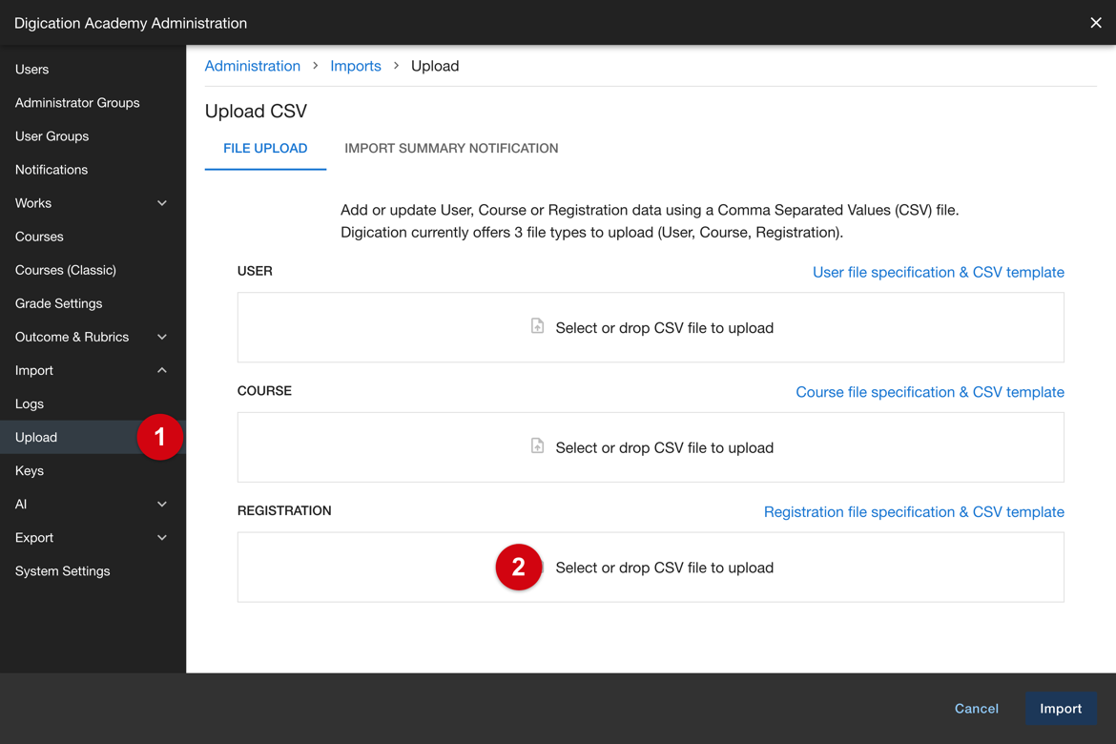Click the Import button

[1061, 709]
